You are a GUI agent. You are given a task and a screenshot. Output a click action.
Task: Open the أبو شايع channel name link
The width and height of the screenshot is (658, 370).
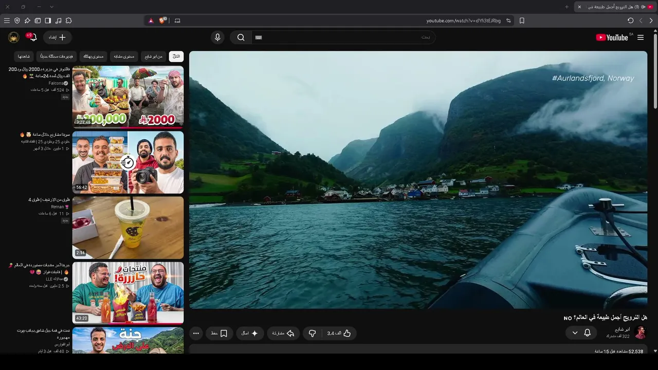pos(622,329)
